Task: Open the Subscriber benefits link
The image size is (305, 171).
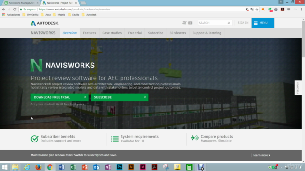Action: click(58, 136)
